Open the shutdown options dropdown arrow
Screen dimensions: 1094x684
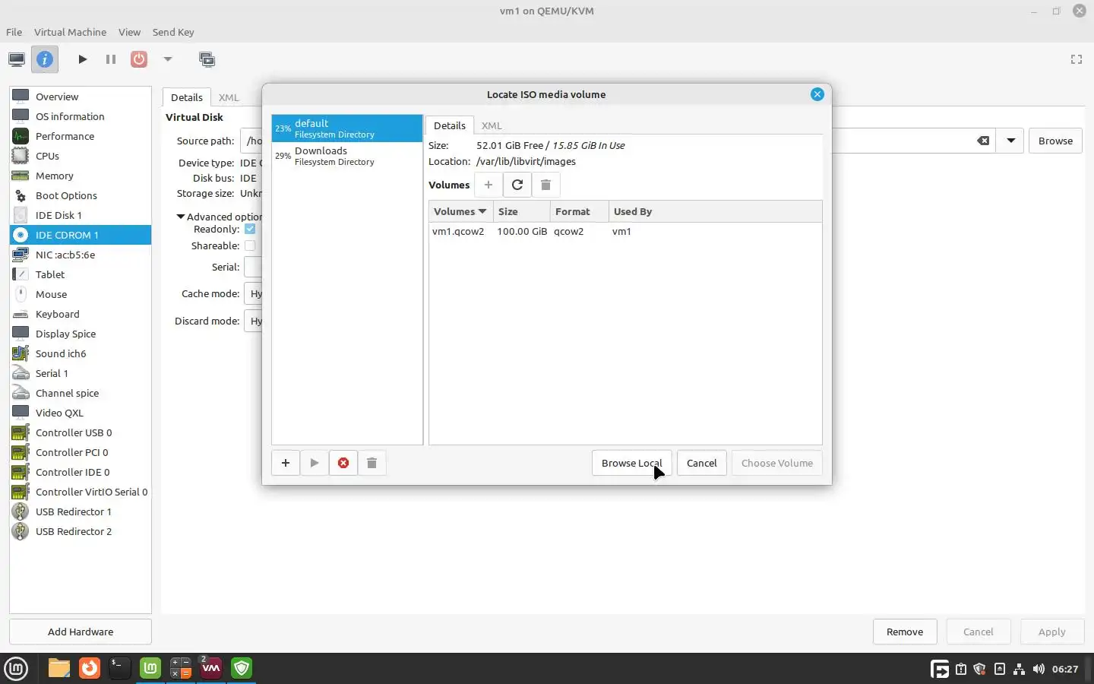(168, 59)
